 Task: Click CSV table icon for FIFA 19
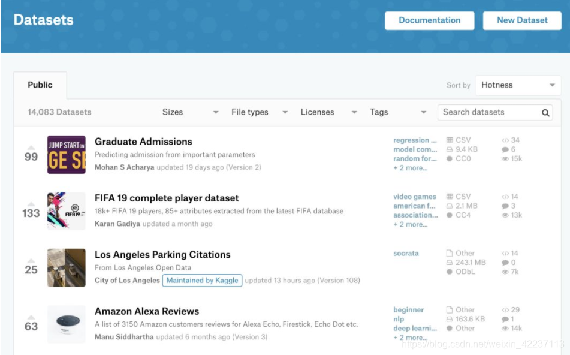click(x=450, y=197)
